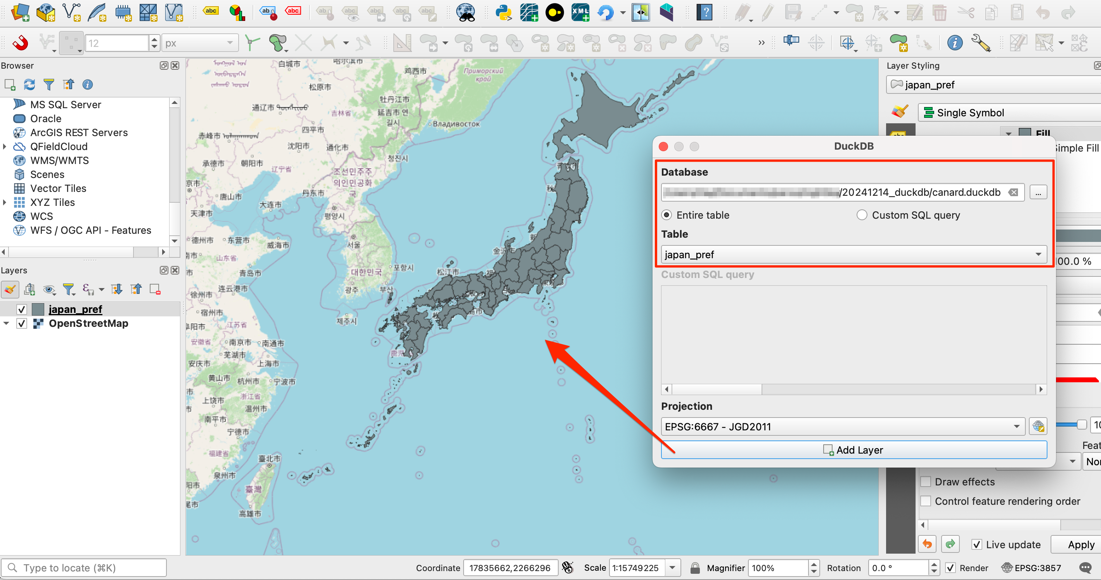Refresh the Browser panel
This screenshot has height=580, width=1101.
click(x=29, y=85)
